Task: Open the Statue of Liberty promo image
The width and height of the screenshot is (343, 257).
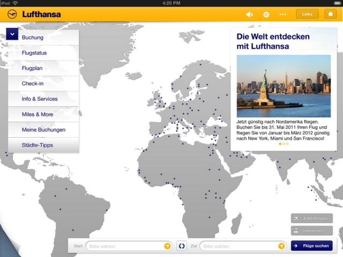Action: click(284, 86)
